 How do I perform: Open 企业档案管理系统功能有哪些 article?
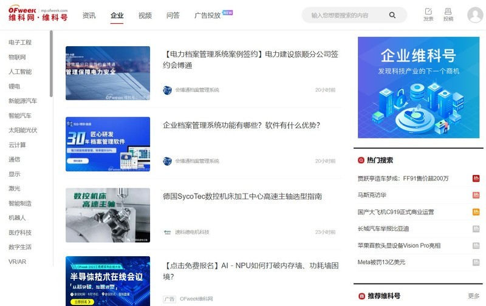point(241,126)
